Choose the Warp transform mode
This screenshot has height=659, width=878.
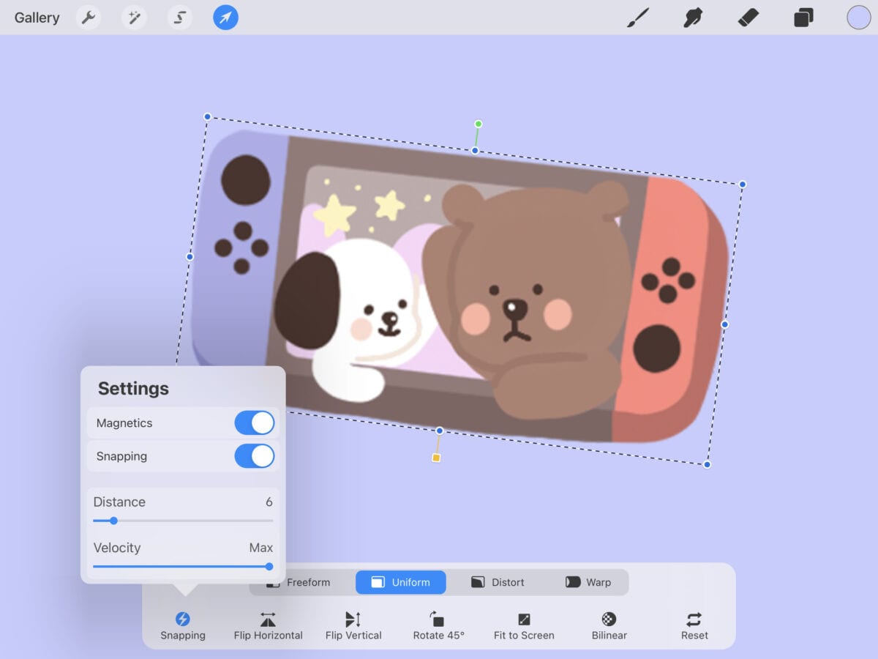coord(588,583)
